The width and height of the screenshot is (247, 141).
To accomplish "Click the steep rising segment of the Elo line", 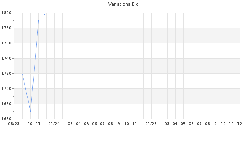I will pos(35,66).
